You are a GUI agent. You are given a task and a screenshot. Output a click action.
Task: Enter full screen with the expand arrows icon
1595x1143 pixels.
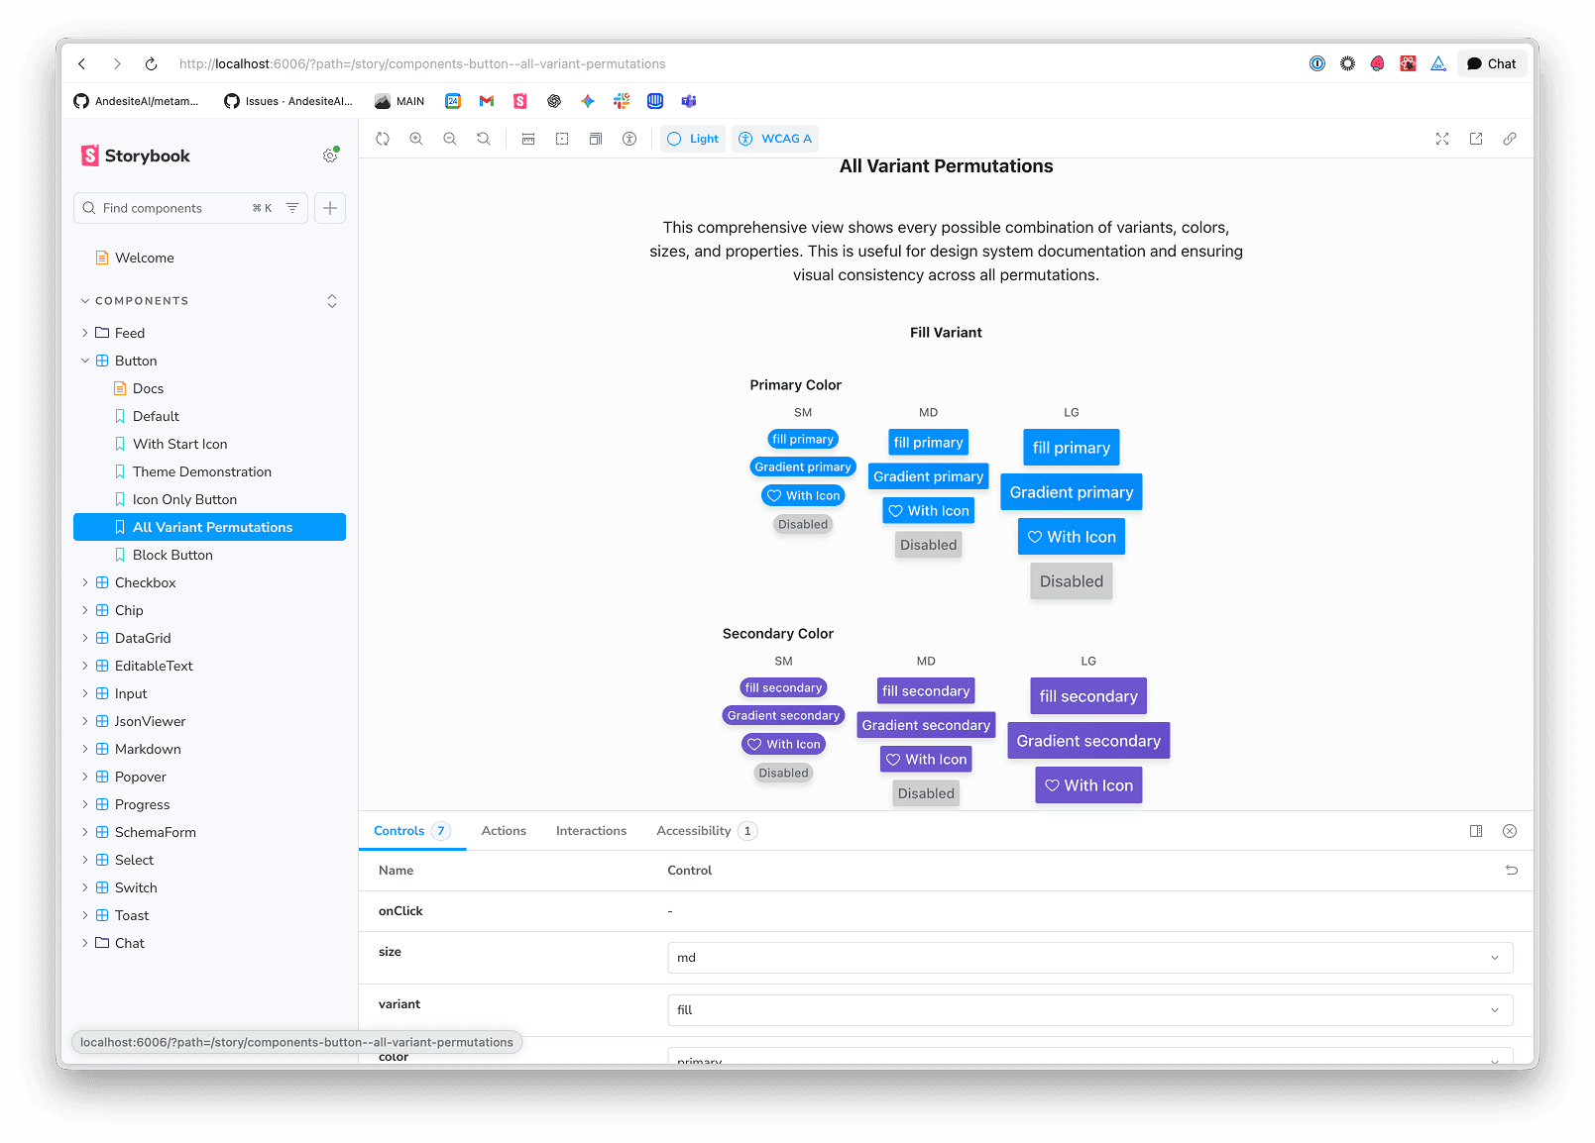[1442, 139]
